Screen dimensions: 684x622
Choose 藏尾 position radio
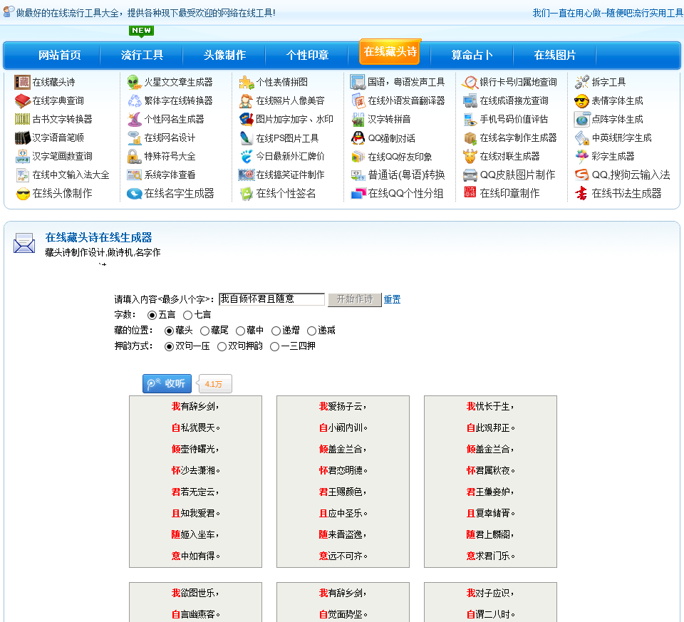pyautogui.click(x=204, y=331)
